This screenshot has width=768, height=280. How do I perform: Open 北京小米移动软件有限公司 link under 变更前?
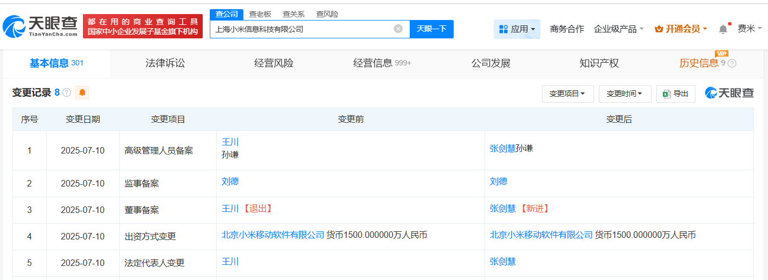pos(273,235)
